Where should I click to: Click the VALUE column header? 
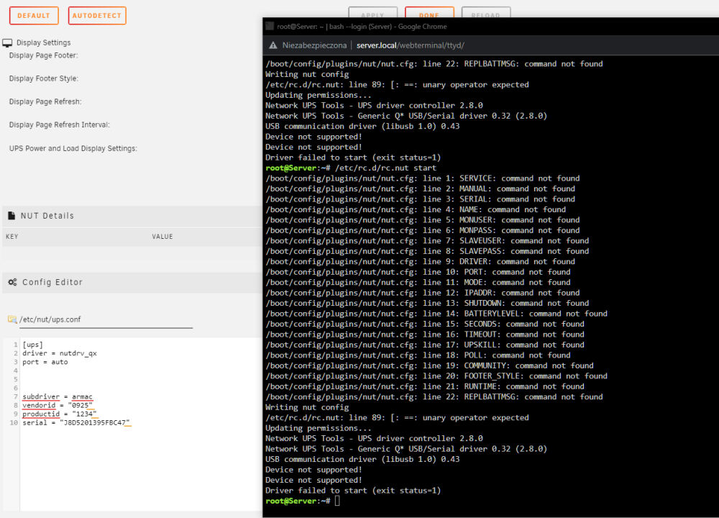pyautogui.click(x=162, y=237)
